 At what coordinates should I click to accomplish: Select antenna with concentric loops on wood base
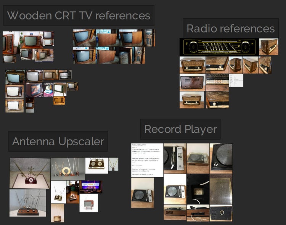pyautogui.click(x=28, y=203)
